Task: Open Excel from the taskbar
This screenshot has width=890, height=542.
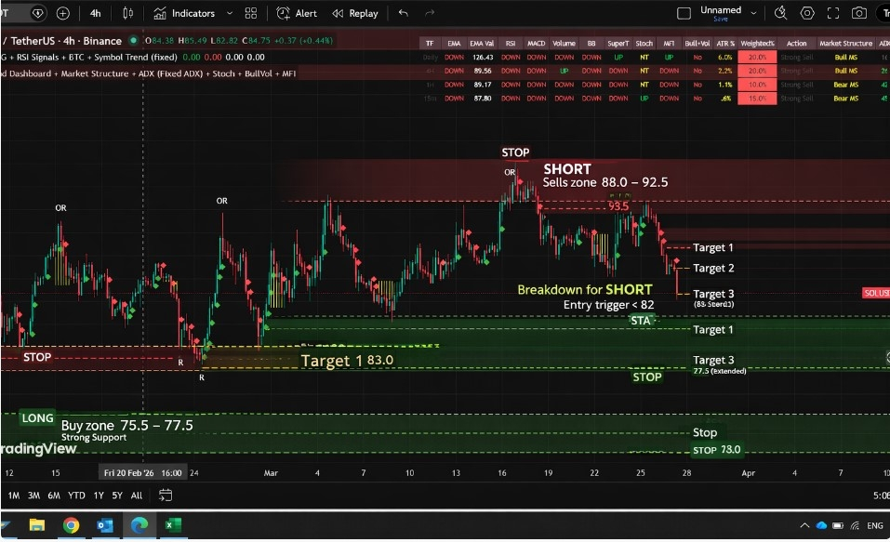Action: click(173, 525)
